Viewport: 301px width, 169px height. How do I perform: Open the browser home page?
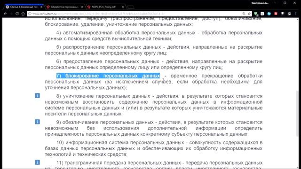23,14
